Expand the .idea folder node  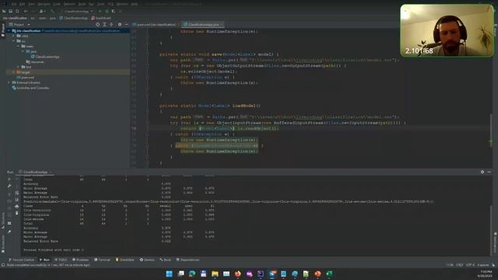tap(14, 36)
